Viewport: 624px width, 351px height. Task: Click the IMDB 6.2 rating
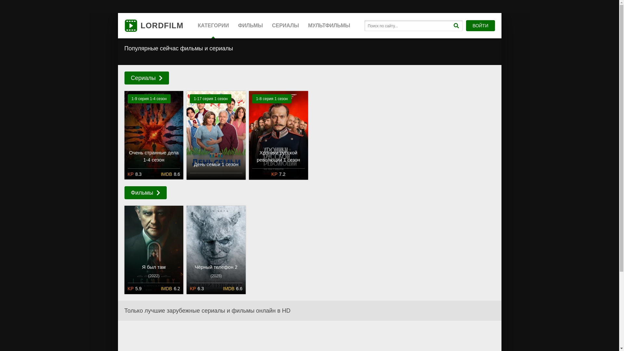coord(170,289)
